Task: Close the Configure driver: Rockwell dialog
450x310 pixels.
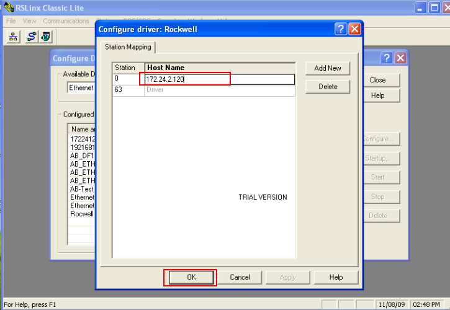Action: click(x=354, y=29)
